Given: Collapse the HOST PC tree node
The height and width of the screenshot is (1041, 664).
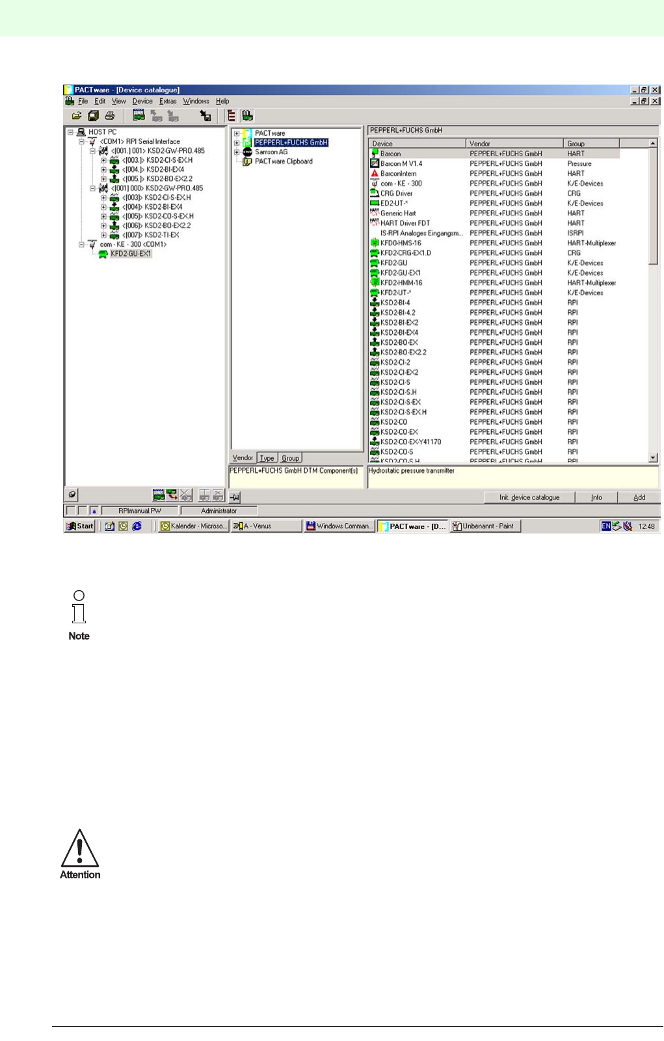Looking at the screenshot, I should click(x=70, y=132).
